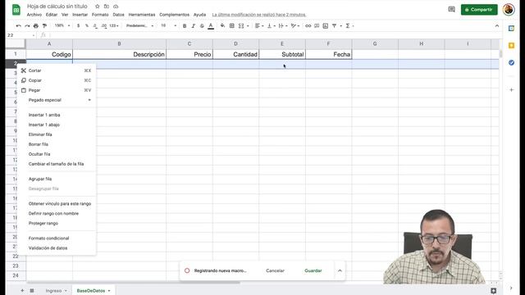
Task: Click the cloud save status icon
Action: (116, 7)
